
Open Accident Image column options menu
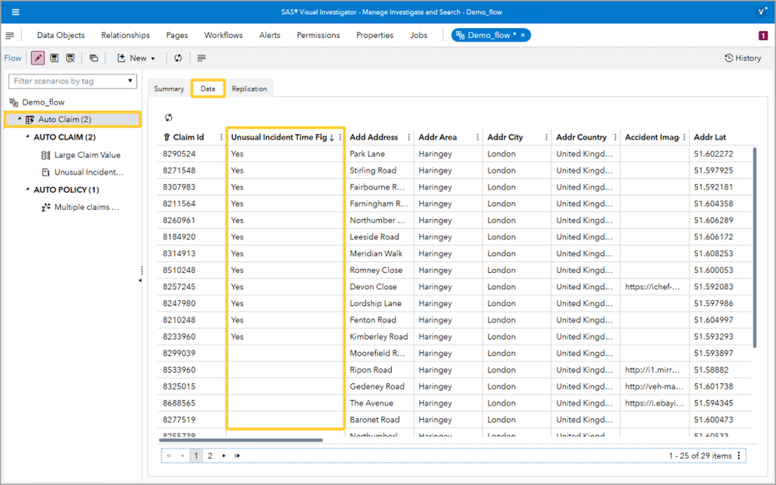684,137
